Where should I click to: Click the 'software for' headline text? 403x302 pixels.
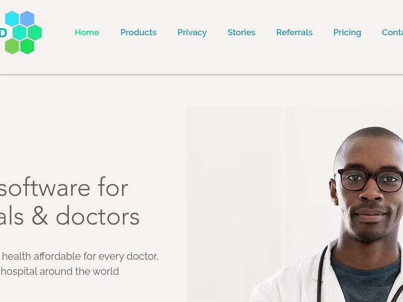coord(64,187)
